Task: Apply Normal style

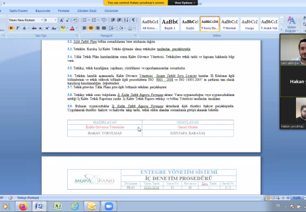Action: tap(229, 24)
